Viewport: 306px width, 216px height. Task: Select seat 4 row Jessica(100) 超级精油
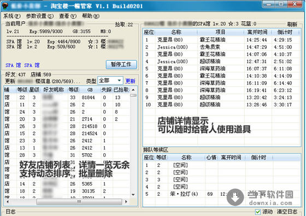pyautogui.click(x=222, y=62)
